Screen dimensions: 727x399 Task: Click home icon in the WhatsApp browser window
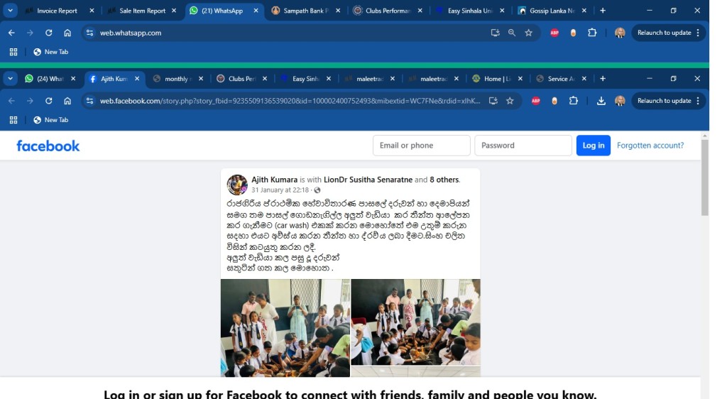tap(67, 33)
